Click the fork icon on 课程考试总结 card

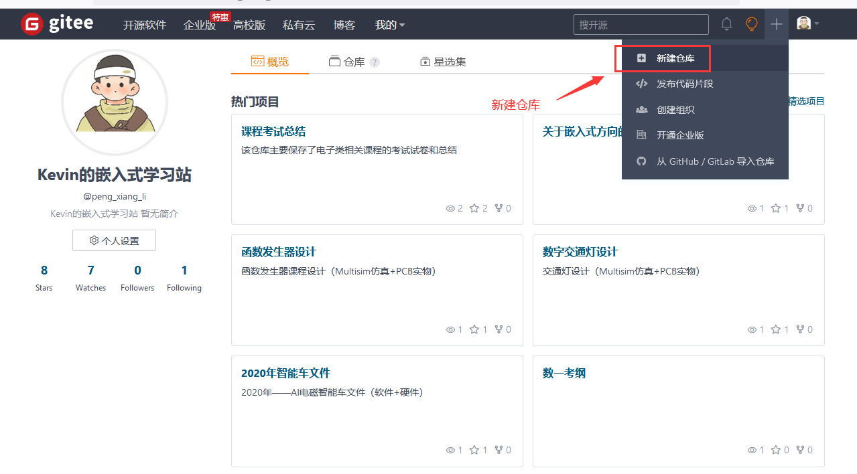click(x=499, y=208)
